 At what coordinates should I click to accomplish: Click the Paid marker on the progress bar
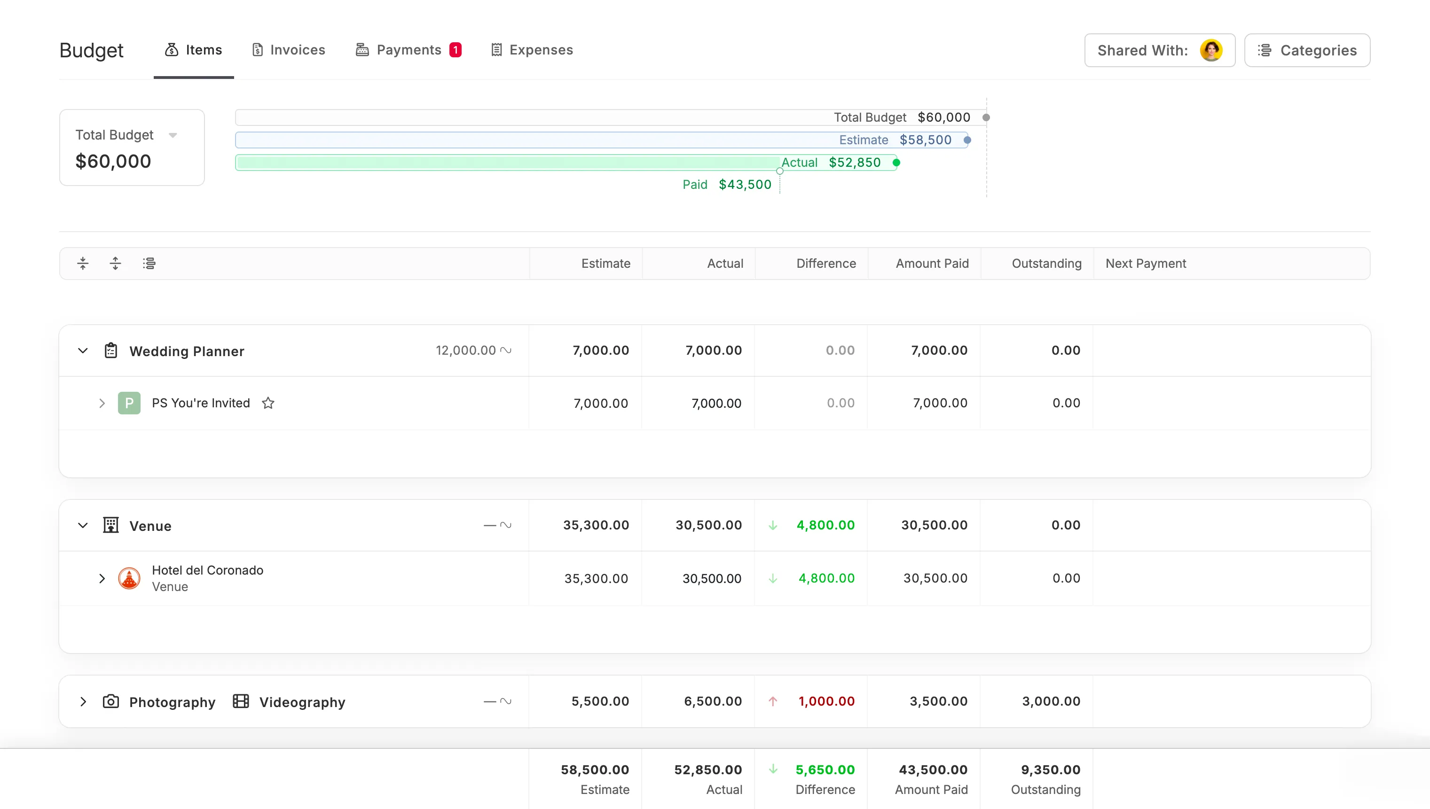[779, 171]
